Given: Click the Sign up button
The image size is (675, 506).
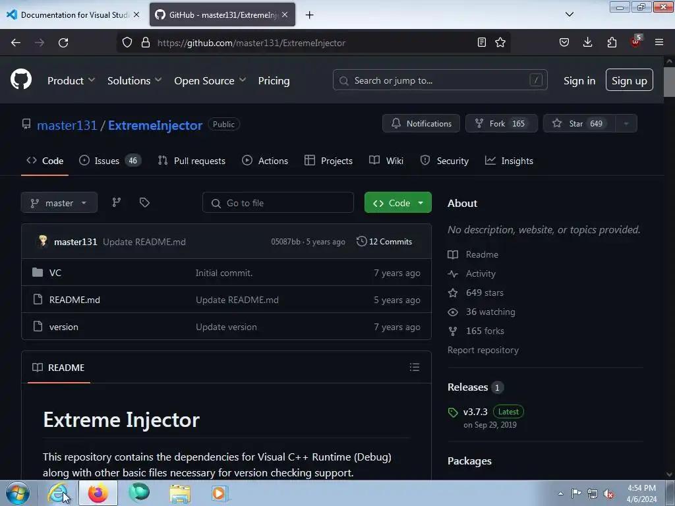Looking at the screenshot, I should [630, 80].
